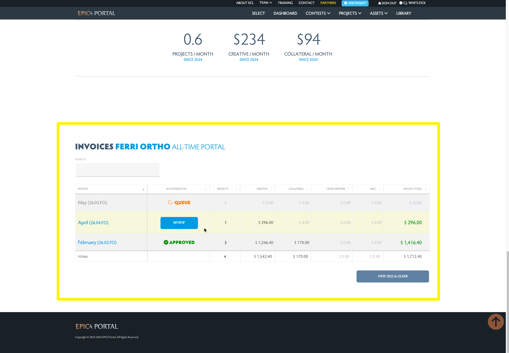Click the lock icon beside Sign Out
The width and height of the screenshot is (509, 353).
point(380,3)
